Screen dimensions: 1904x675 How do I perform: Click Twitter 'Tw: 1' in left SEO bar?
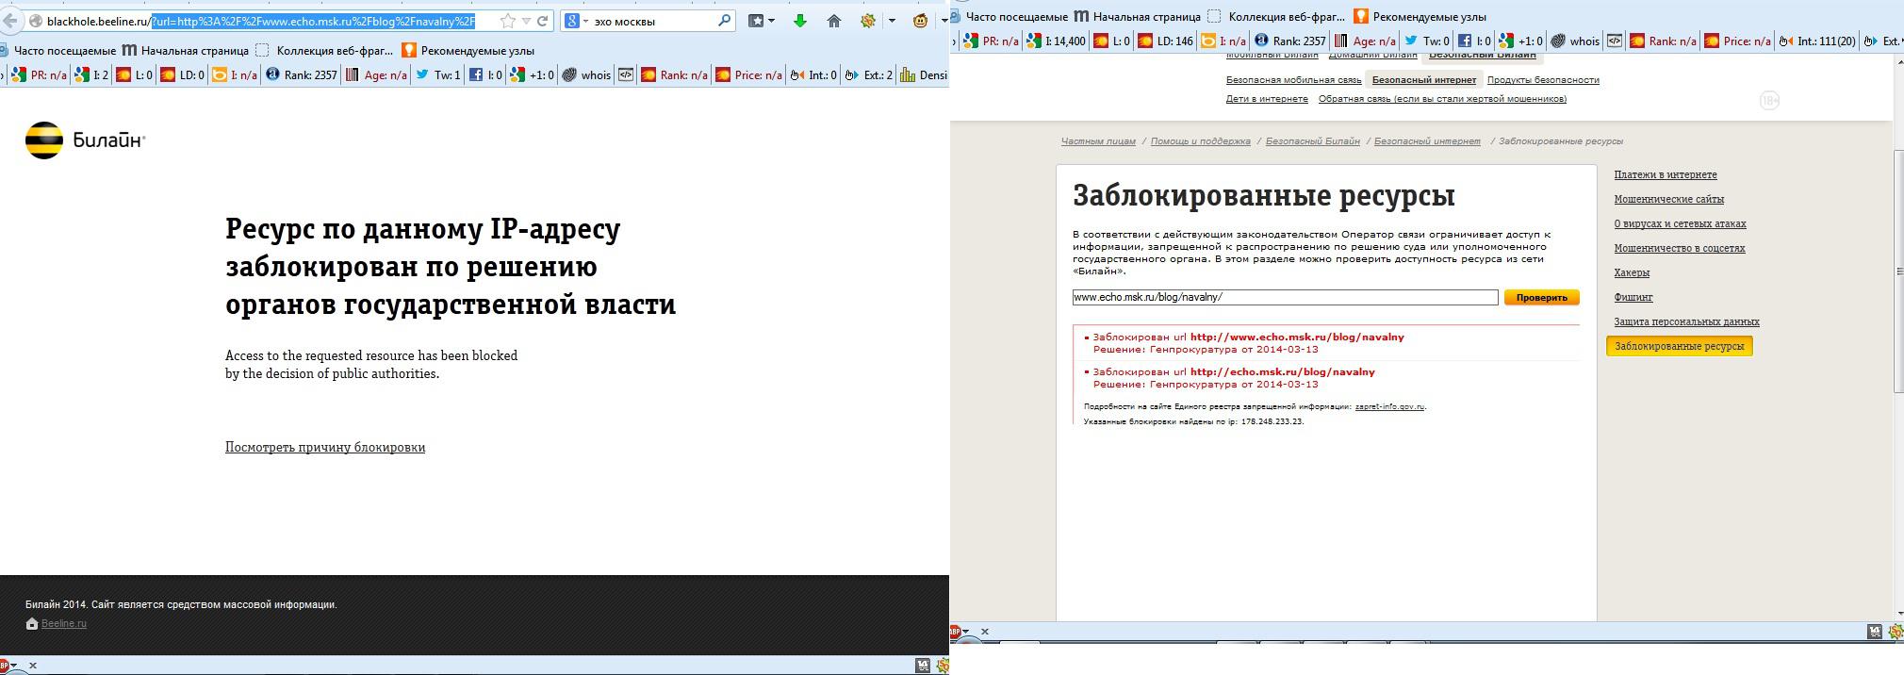437,75
